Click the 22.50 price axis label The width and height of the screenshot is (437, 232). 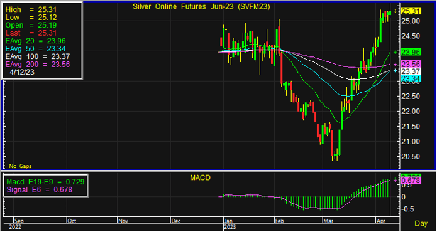411,96
